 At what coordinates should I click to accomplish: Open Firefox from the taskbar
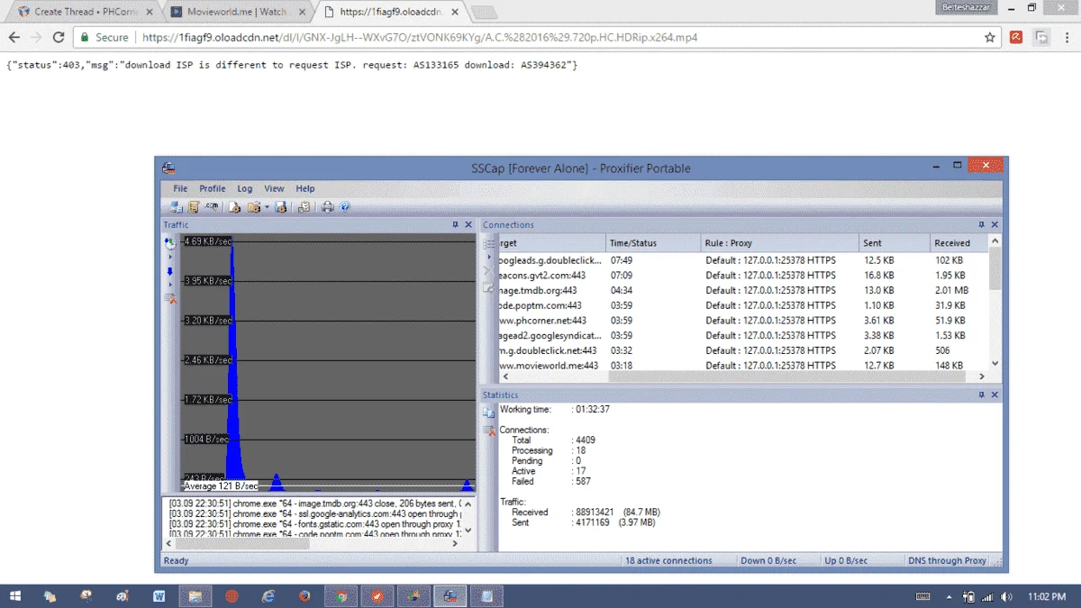(x=304, y=596)
